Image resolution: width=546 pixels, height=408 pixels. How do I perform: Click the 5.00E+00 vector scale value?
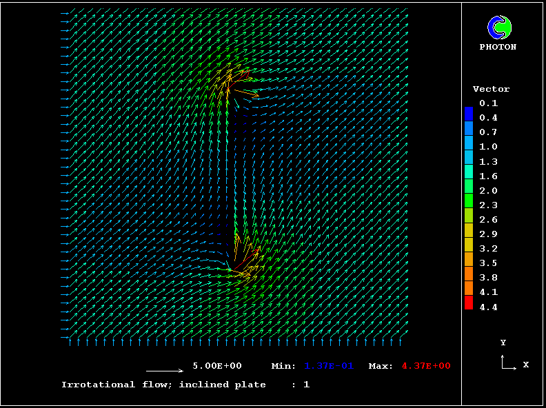(x=216, y=366)
